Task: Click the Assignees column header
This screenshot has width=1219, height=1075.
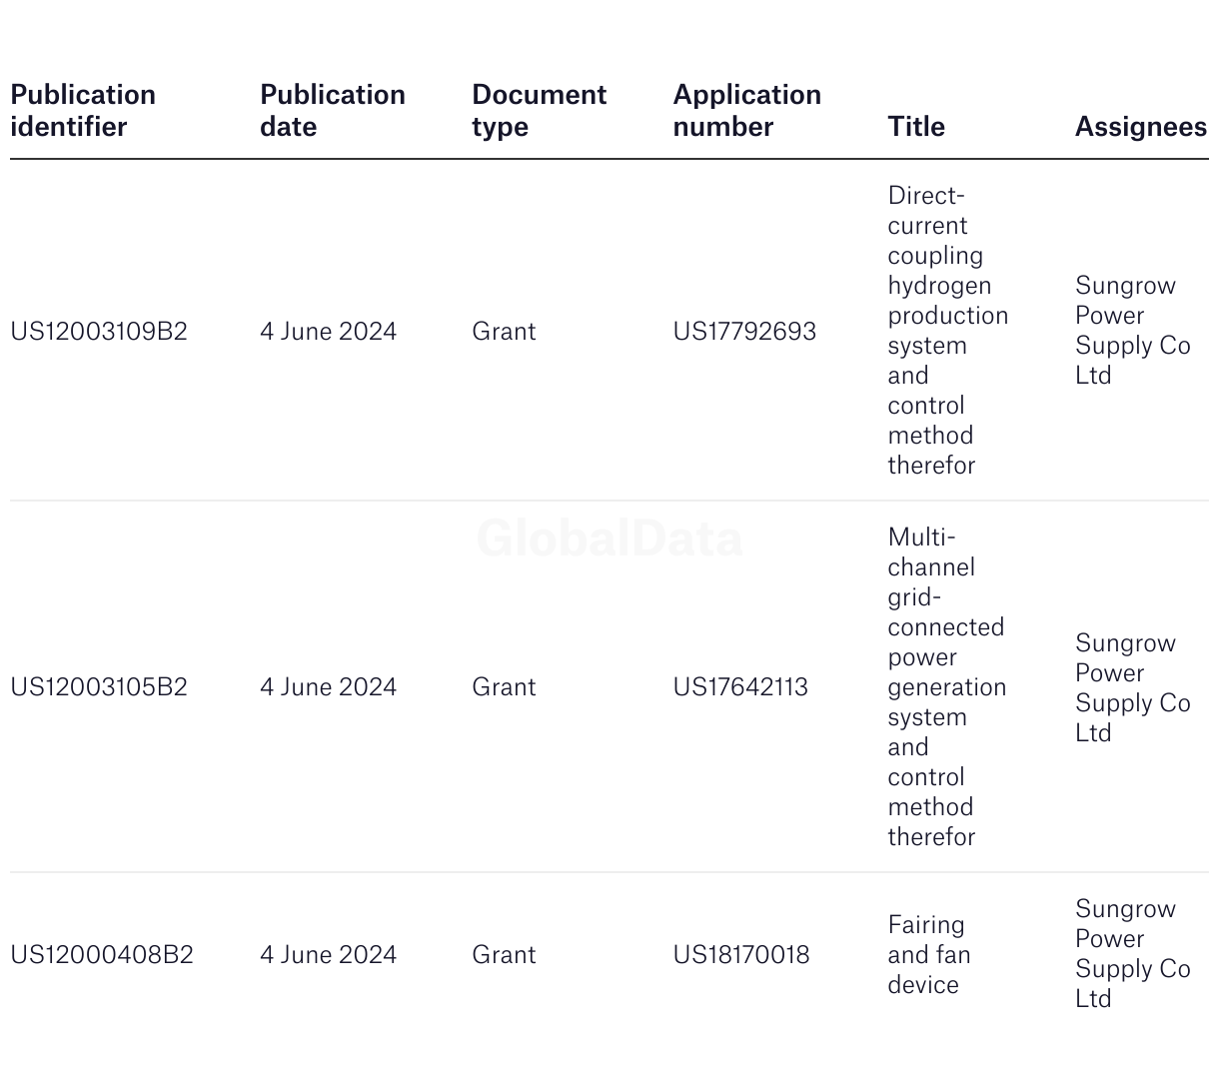Action: [1141, 127]
